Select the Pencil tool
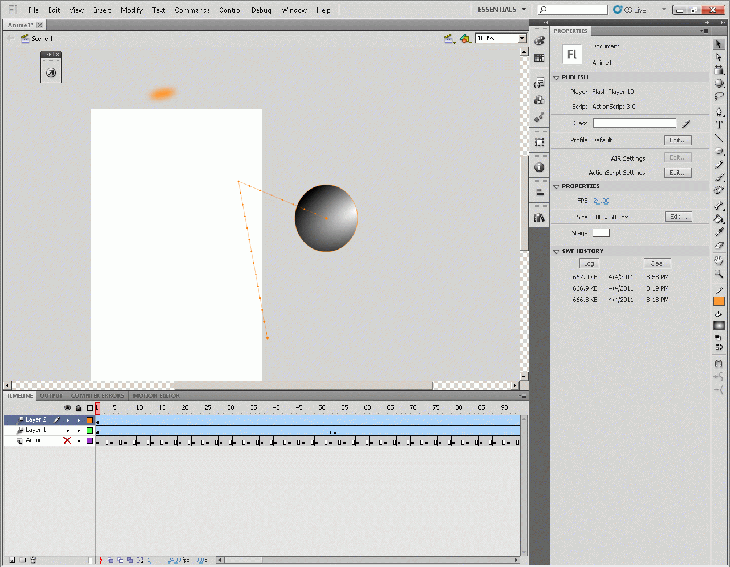The width and height of the screenshot is (730, 567). point(719,164)
